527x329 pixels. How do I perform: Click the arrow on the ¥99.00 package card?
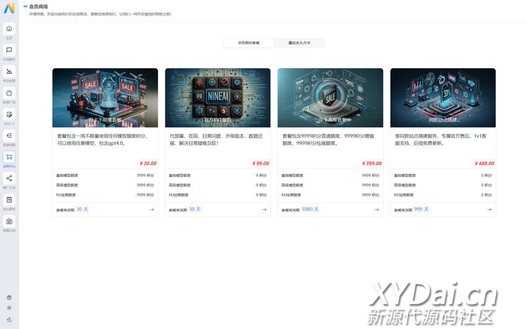(x=264, y=210)
